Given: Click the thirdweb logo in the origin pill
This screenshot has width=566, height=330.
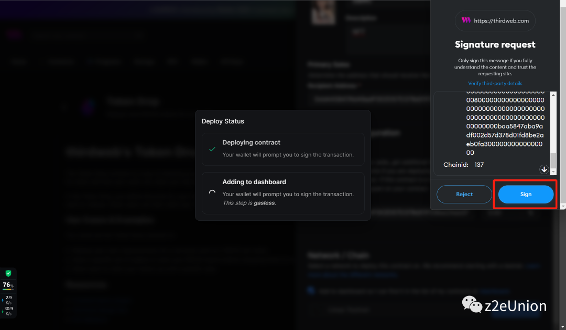Looking at the screenshot, I should point(466,21).
